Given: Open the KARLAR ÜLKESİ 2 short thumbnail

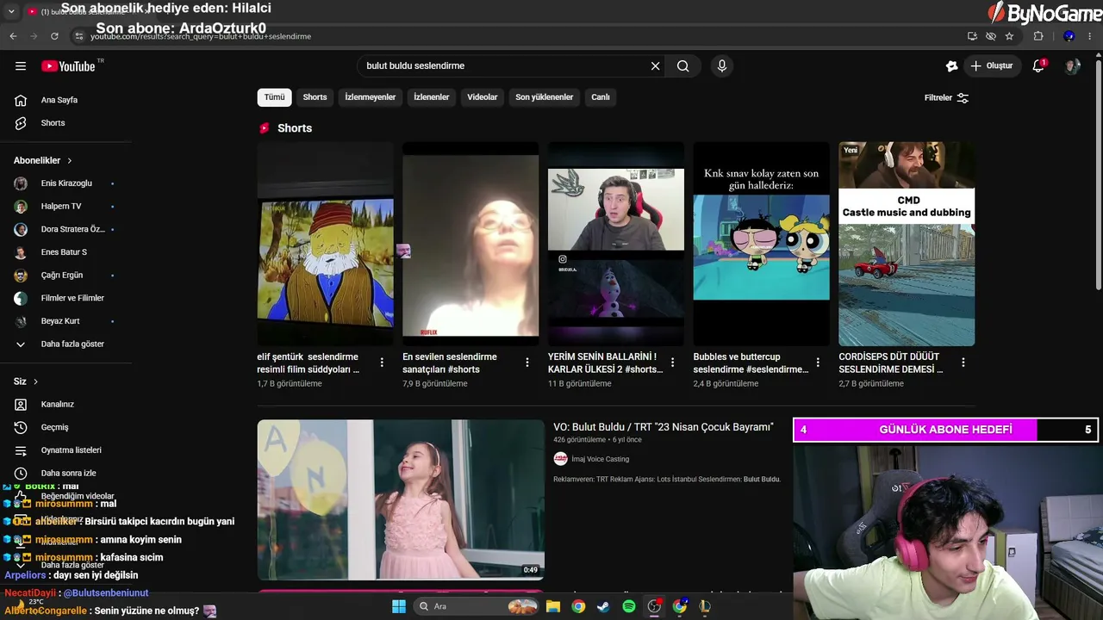Looking at the screenshot, I should click(x=616, y=244).
